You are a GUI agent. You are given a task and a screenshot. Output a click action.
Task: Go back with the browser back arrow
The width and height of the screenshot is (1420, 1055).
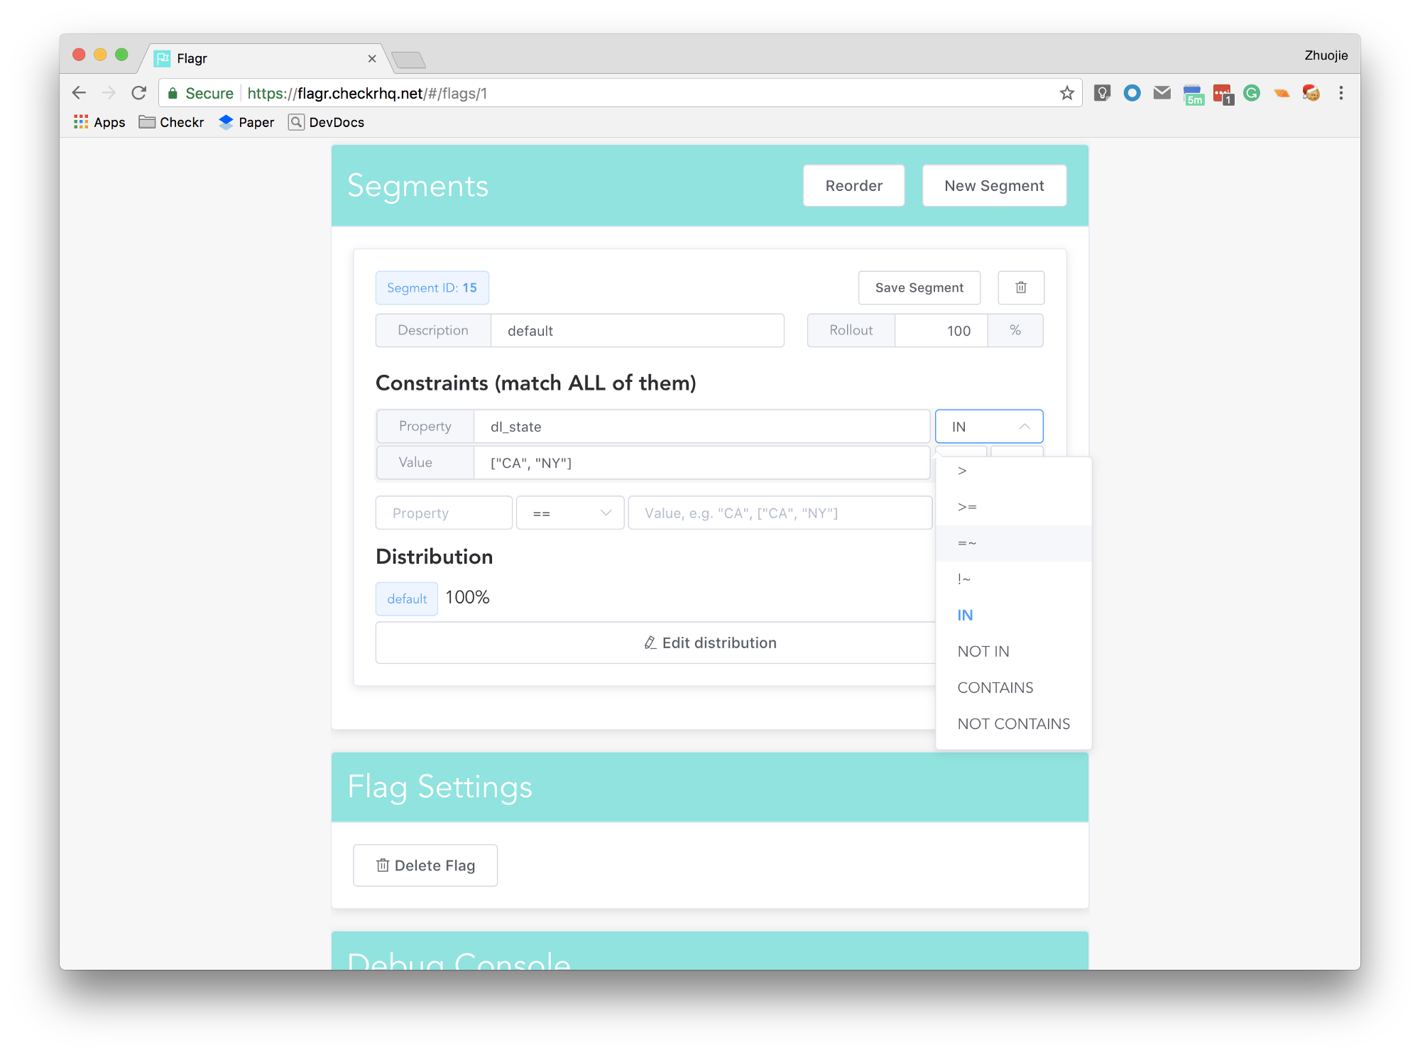(x=79, y=93)
